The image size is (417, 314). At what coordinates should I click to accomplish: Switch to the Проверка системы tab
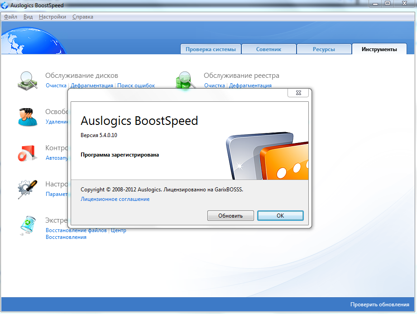[x=211, y=49]
